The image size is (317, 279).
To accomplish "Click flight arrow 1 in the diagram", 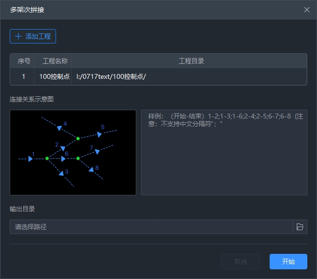I will pyautogui.click(x=30, y=159).
